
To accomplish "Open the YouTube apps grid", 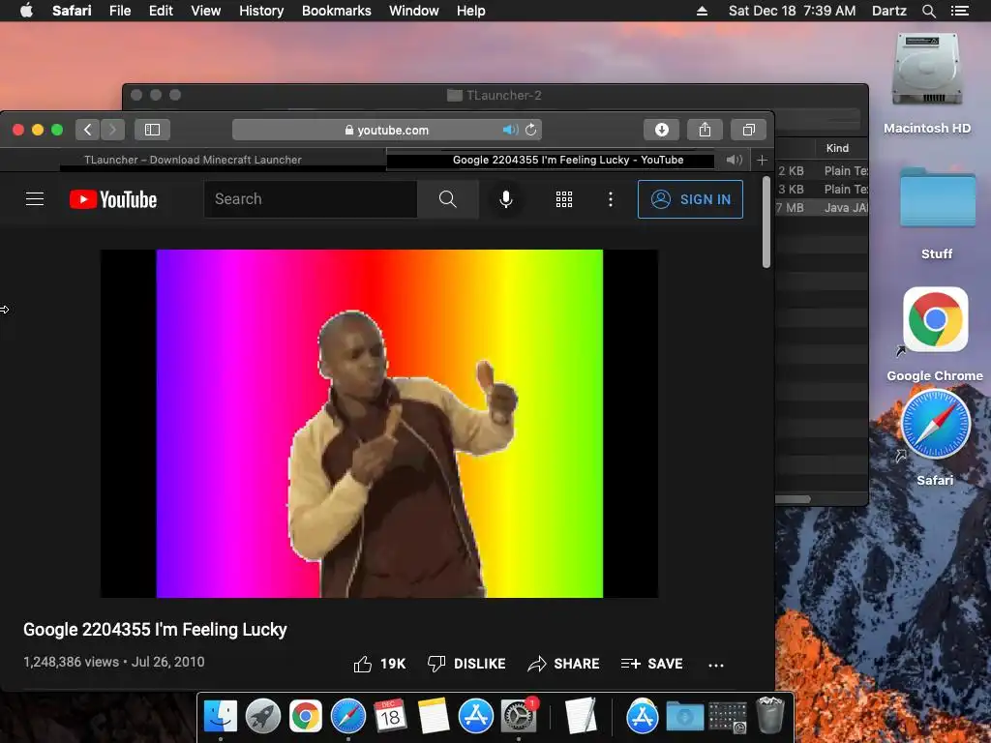I will (564, 199).
